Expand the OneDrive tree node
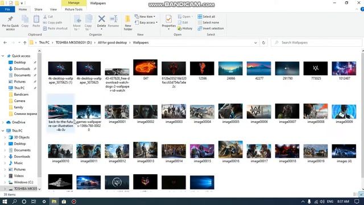 (x=3, y=122)
